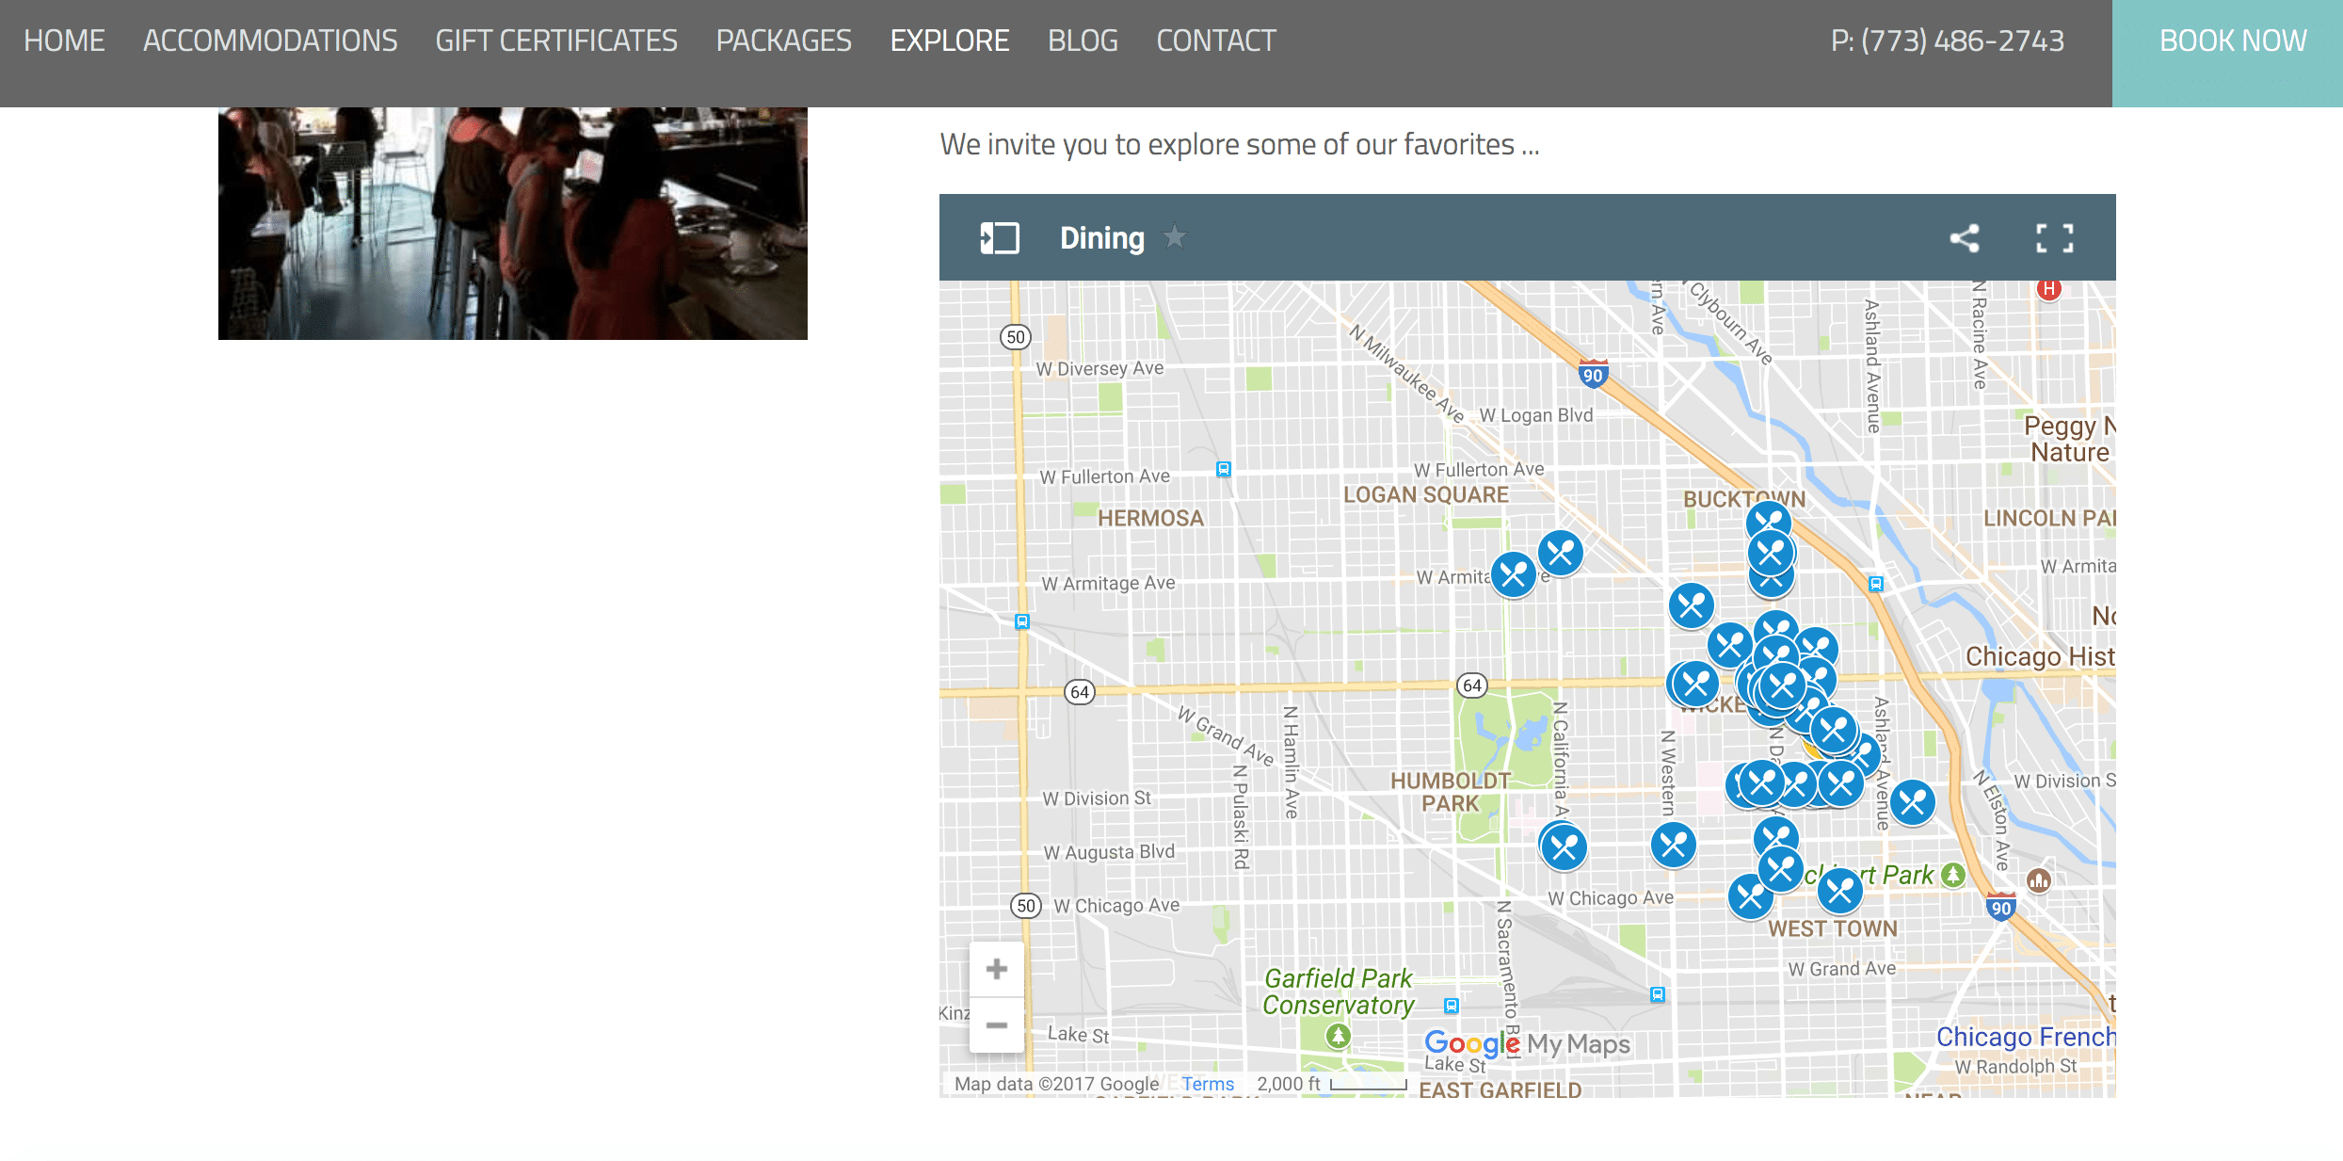Open the CONTACT page
Screen dimensions: 2343x1161
coord(1216,40)
